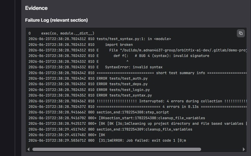Click 'SyntaxError: invalid syntax' line

[x=96, y=67]
